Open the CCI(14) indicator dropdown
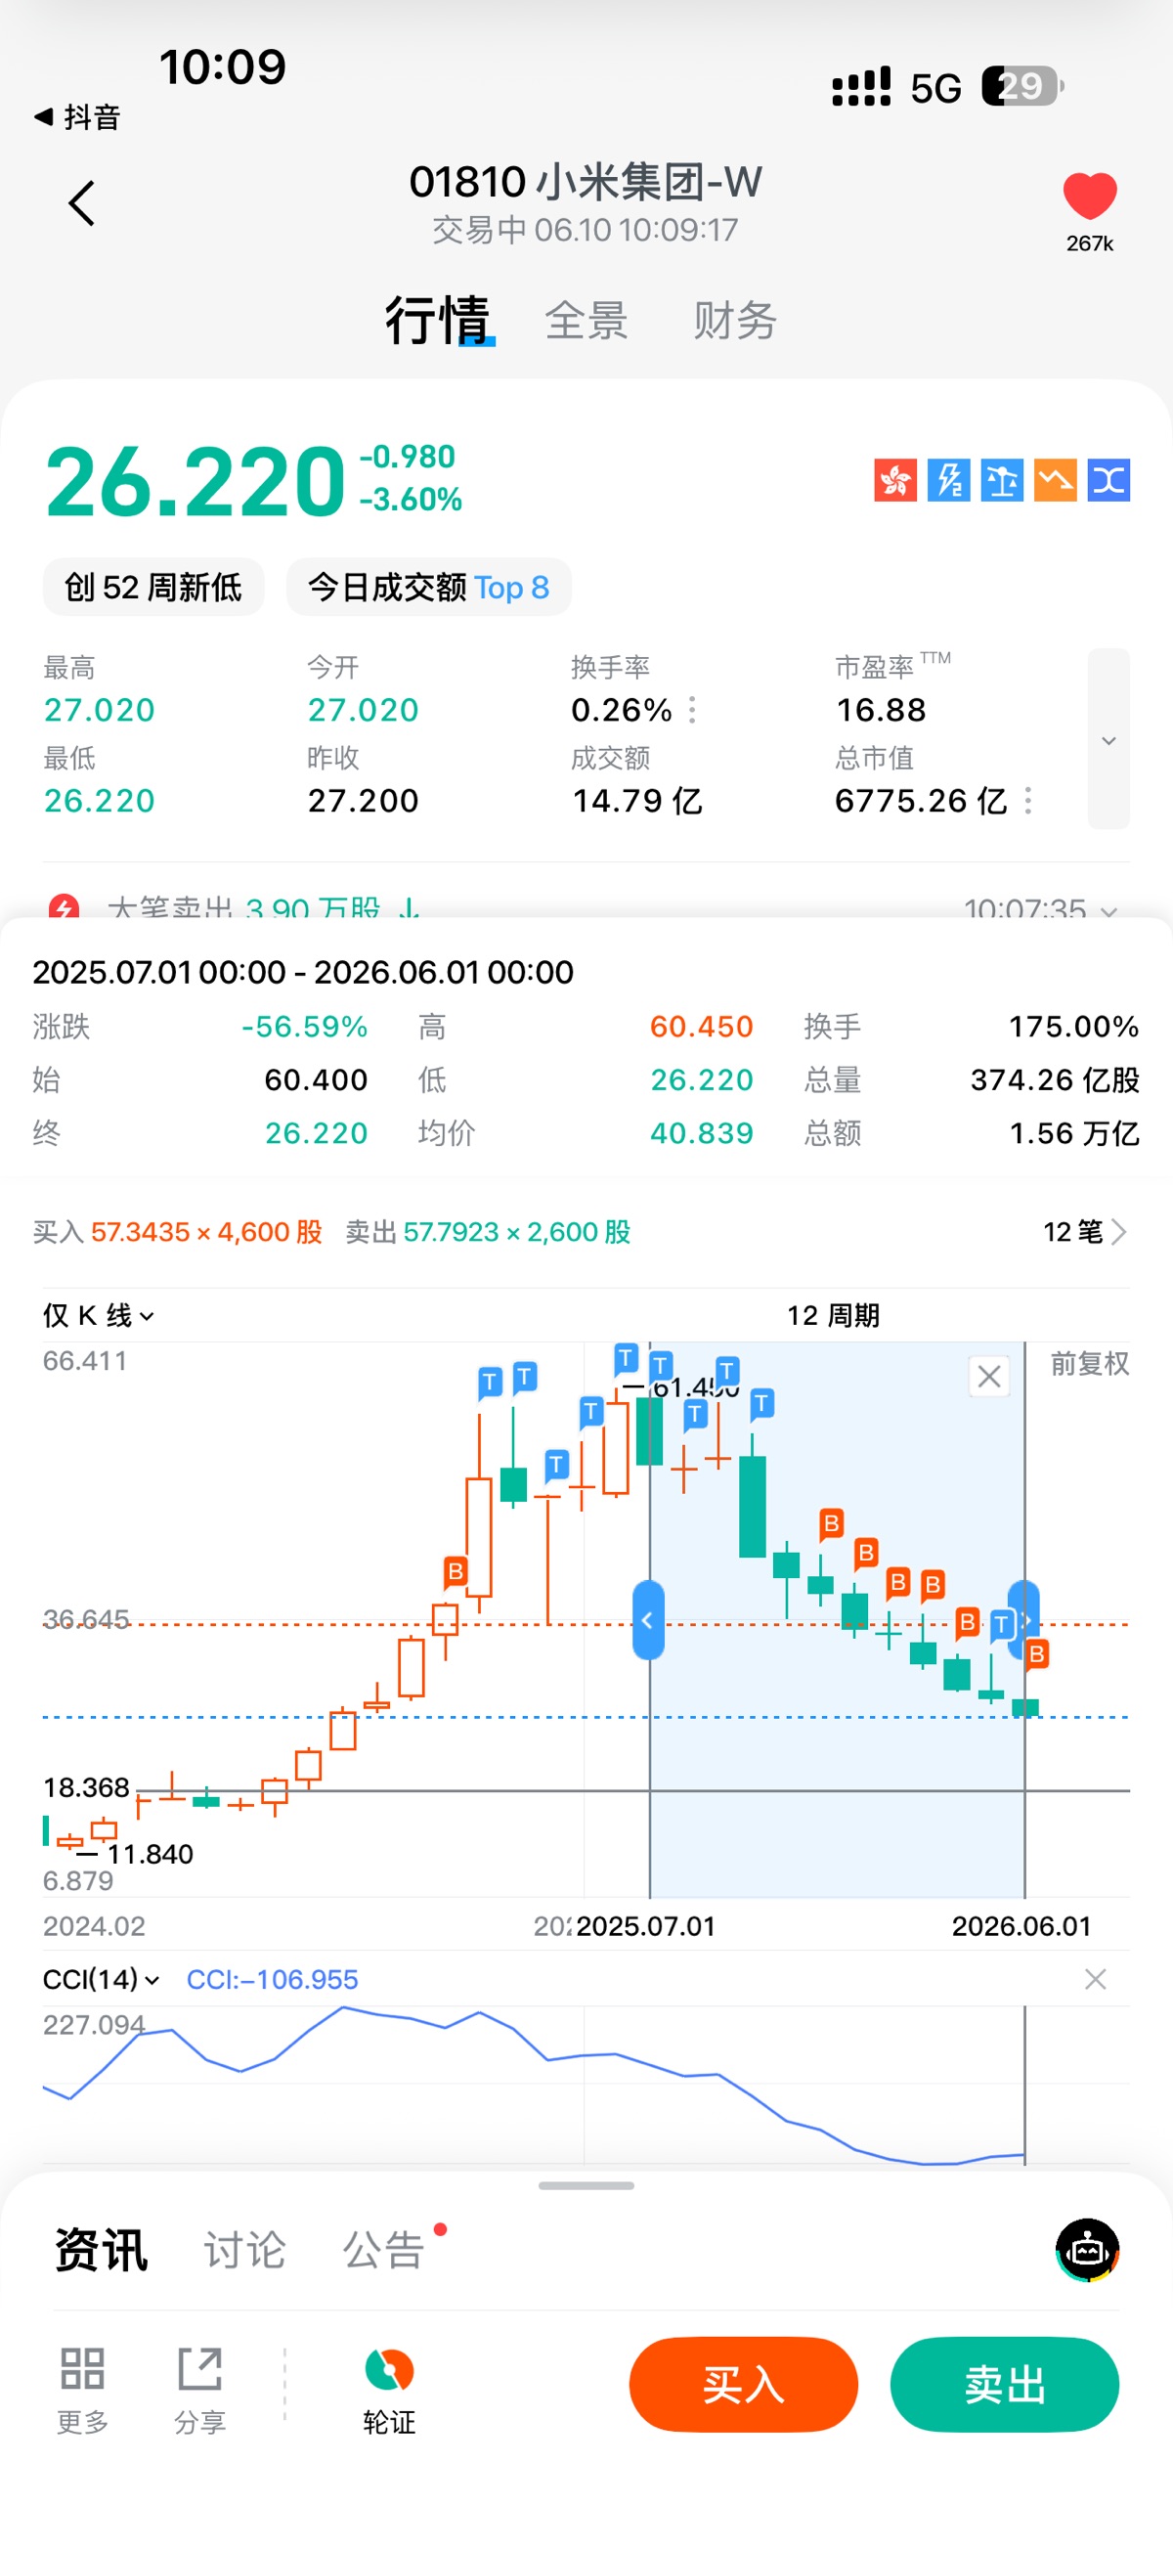 pyautogui.click(x=101, y=1979)
